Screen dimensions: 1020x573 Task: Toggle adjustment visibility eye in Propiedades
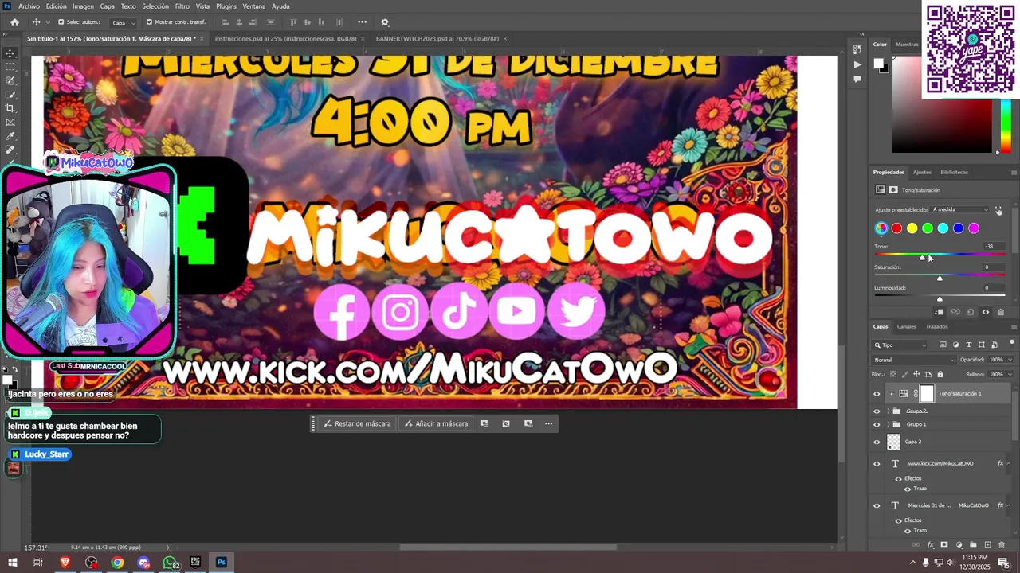(x=986, y=312)
